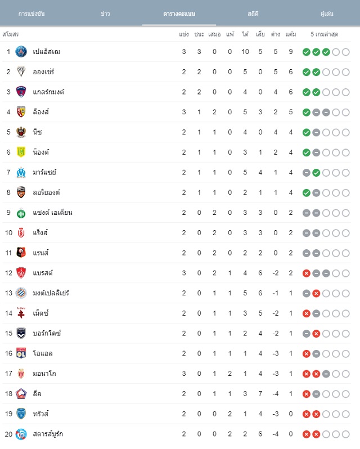Select the Lyon OL logo
This screenshot has width=360, height=449.
pos(21,353)
